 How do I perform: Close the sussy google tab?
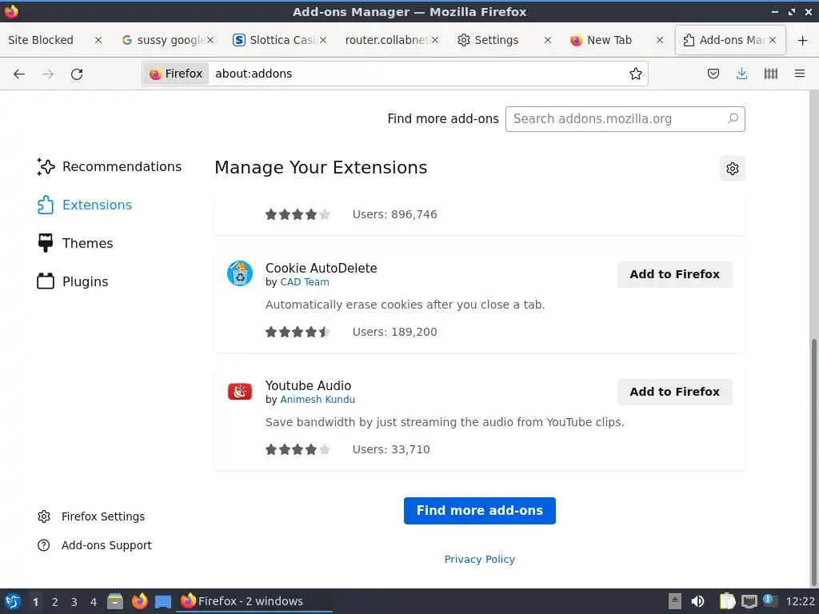coord(210,40)
